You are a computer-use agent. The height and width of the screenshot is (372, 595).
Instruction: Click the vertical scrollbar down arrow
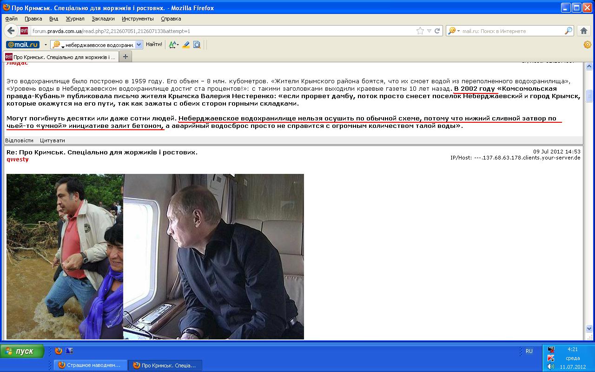589,329
